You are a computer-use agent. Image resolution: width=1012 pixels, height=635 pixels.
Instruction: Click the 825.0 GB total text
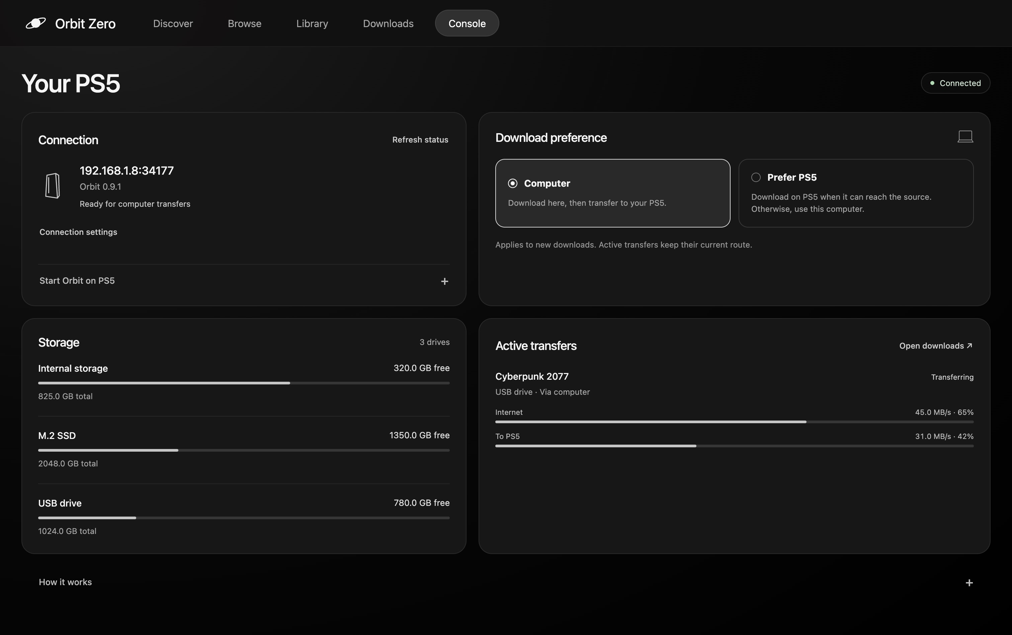[65, 396]
